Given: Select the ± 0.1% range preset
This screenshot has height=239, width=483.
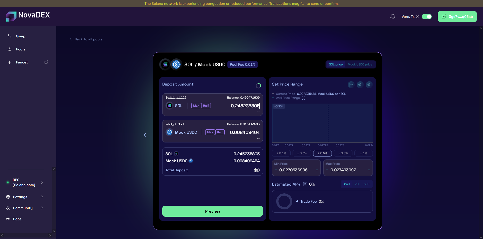Looking at the screenshot, I should click(281, 153).
